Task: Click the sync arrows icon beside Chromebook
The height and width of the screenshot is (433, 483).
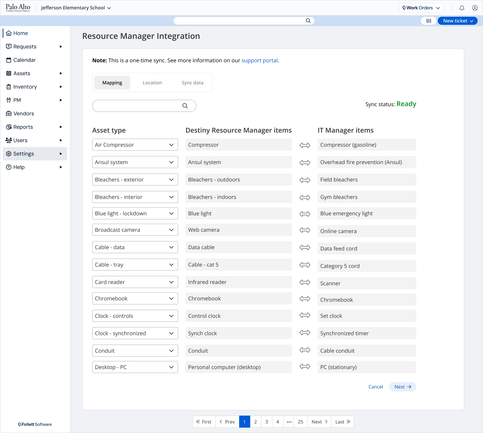Action: [305, 298]
